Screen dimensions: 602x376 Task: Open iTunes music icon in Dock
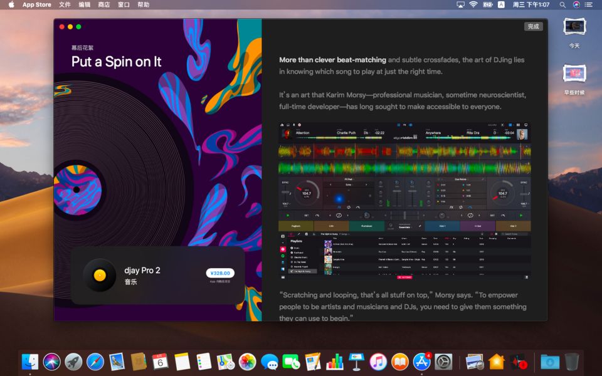click(x=378, y=362)
